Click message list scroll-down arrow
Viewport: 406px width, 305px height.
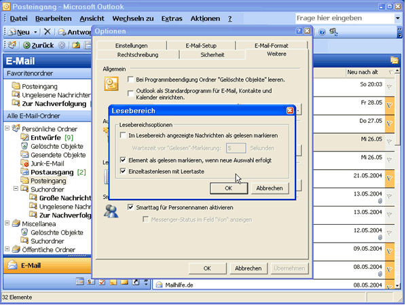(397, 286)
